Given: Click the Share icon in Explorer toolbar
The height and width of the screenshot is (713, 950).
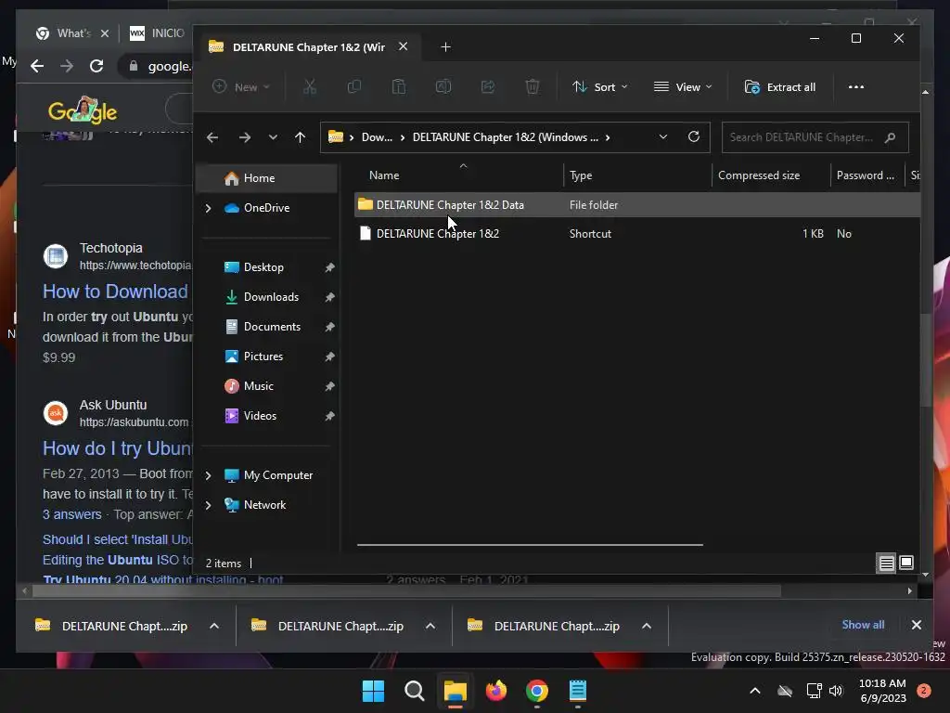Looking at the screenshot, I should [x=488, y=86].
